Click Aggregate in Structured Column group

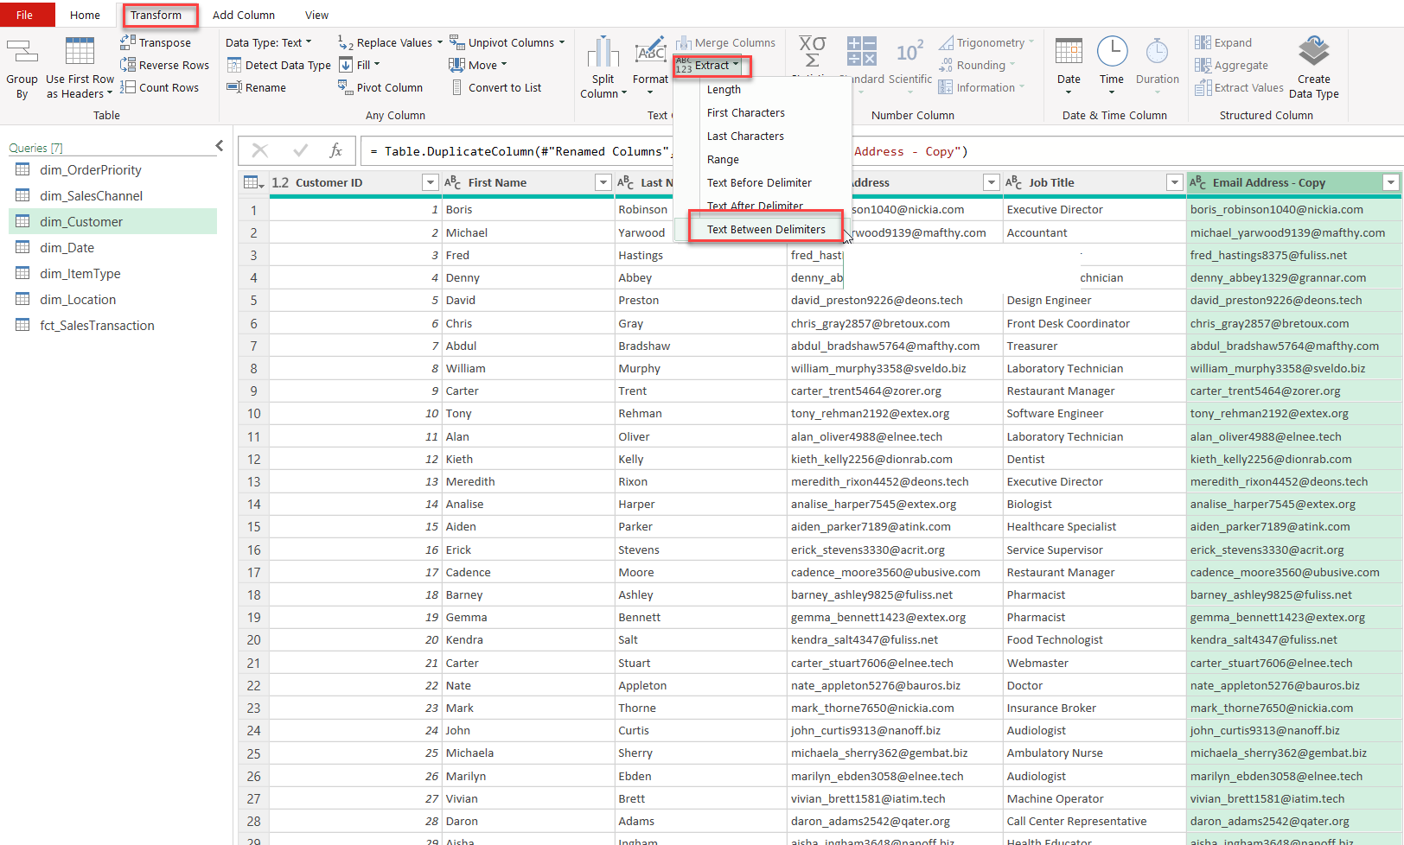point(1231,65)
